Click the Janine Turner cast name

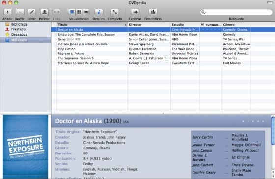pos(203,145)
